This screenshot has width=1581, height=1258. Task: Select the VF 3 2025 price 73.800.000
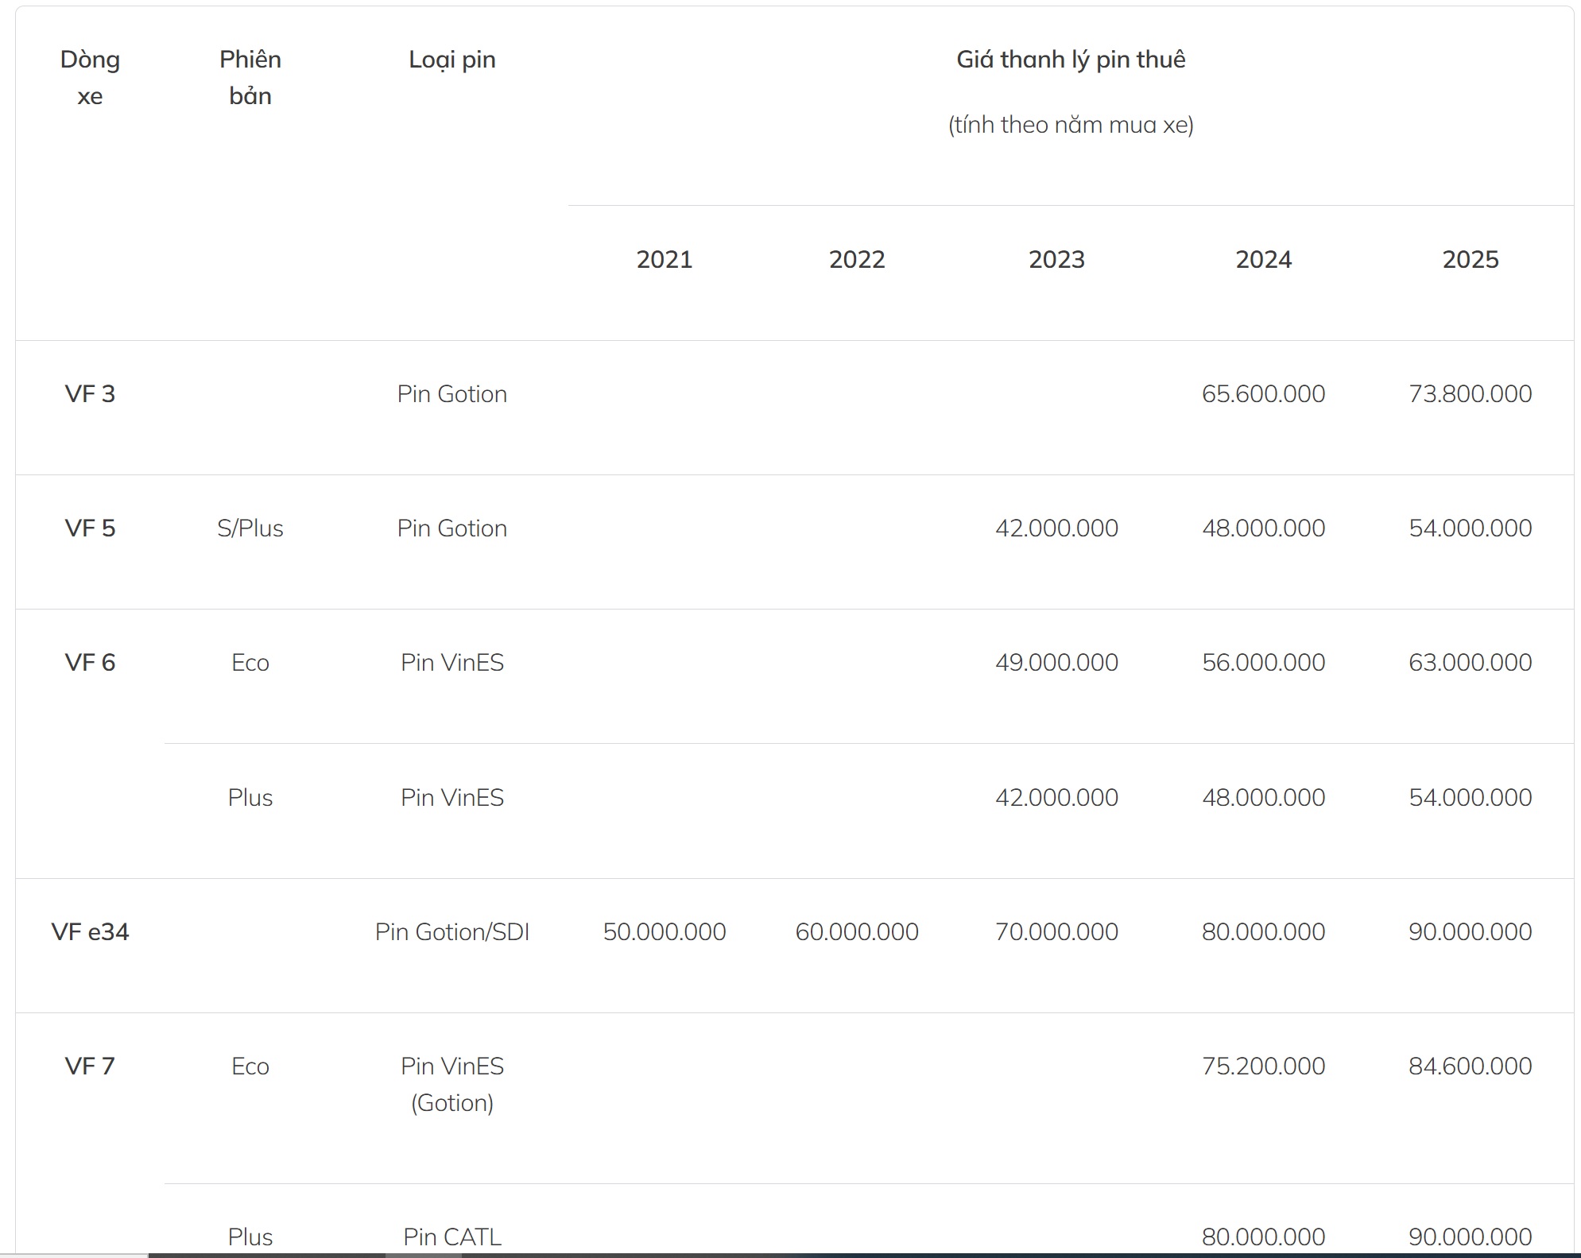point(1470,394)
